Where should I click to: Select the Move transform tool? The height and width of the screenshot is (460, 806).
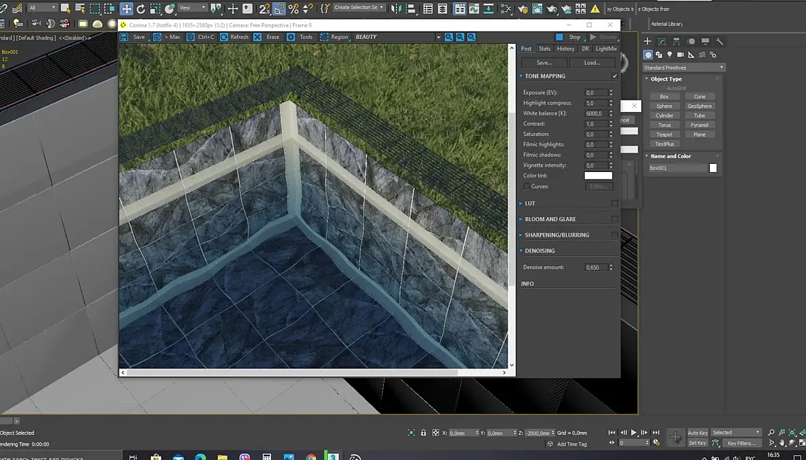coord(126,8)
